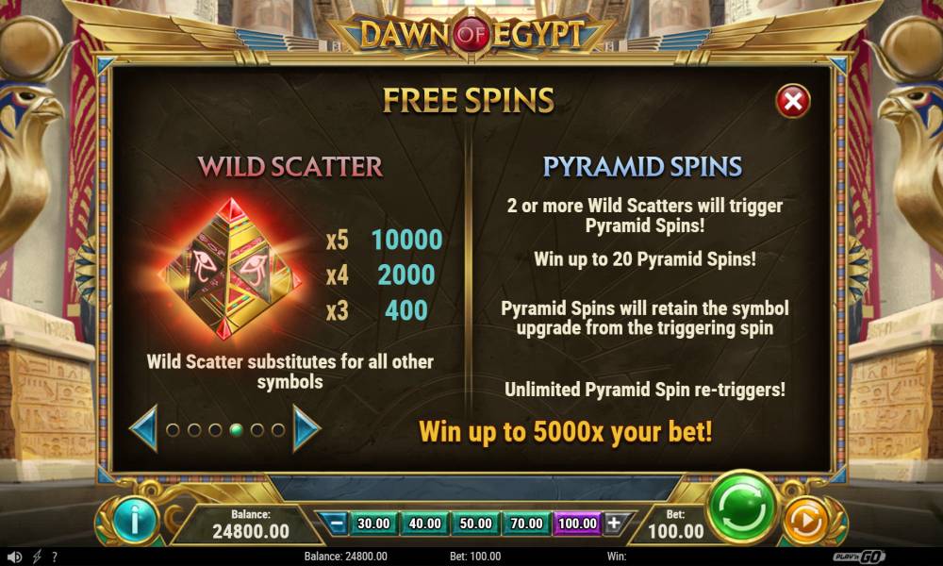Image resolution: width=943 pixels, height=566 pixels.
Task: Go to previous paytable page arrow
Action: coord(144,429)
